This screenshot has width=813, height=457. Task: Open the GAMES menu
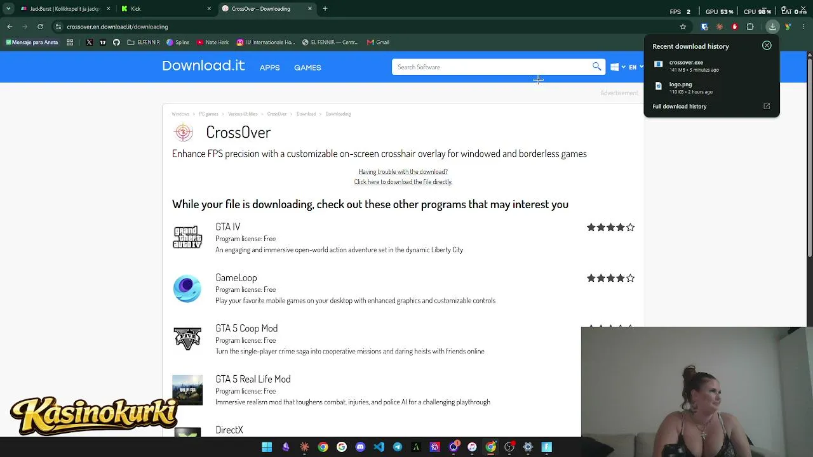pos(307,67)
